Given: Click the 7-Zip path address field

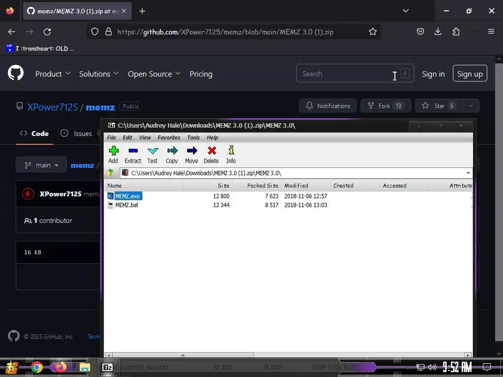Looking at the screenshot, I should pyautogui.click(x=296, y=173).
